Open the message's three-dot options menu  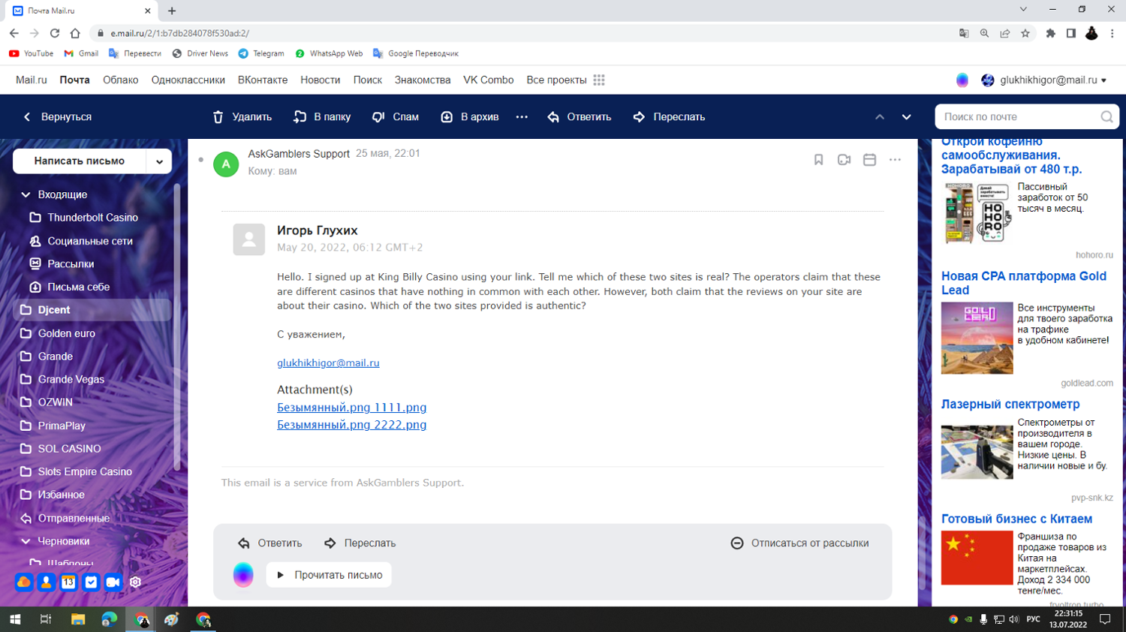(895, 160)
